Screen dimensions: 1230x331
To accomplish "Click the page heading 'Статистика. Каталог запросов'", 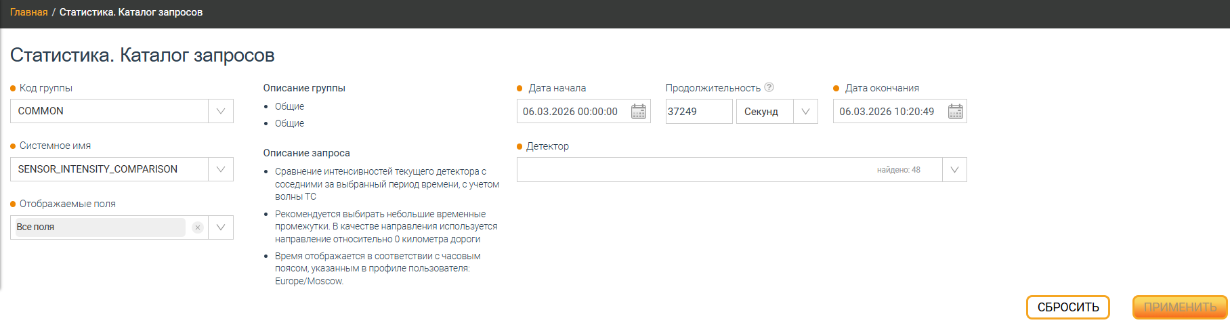I will (142, 55).
